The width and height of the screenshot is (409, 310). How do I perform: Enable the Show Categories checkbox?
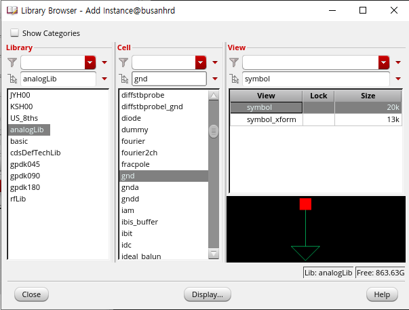[x=14, y=33]
